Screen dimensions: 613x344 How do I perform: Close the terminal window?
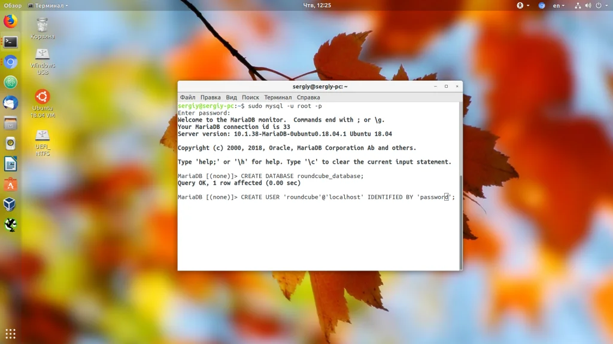pyautogui.click(x=457, y=86)
